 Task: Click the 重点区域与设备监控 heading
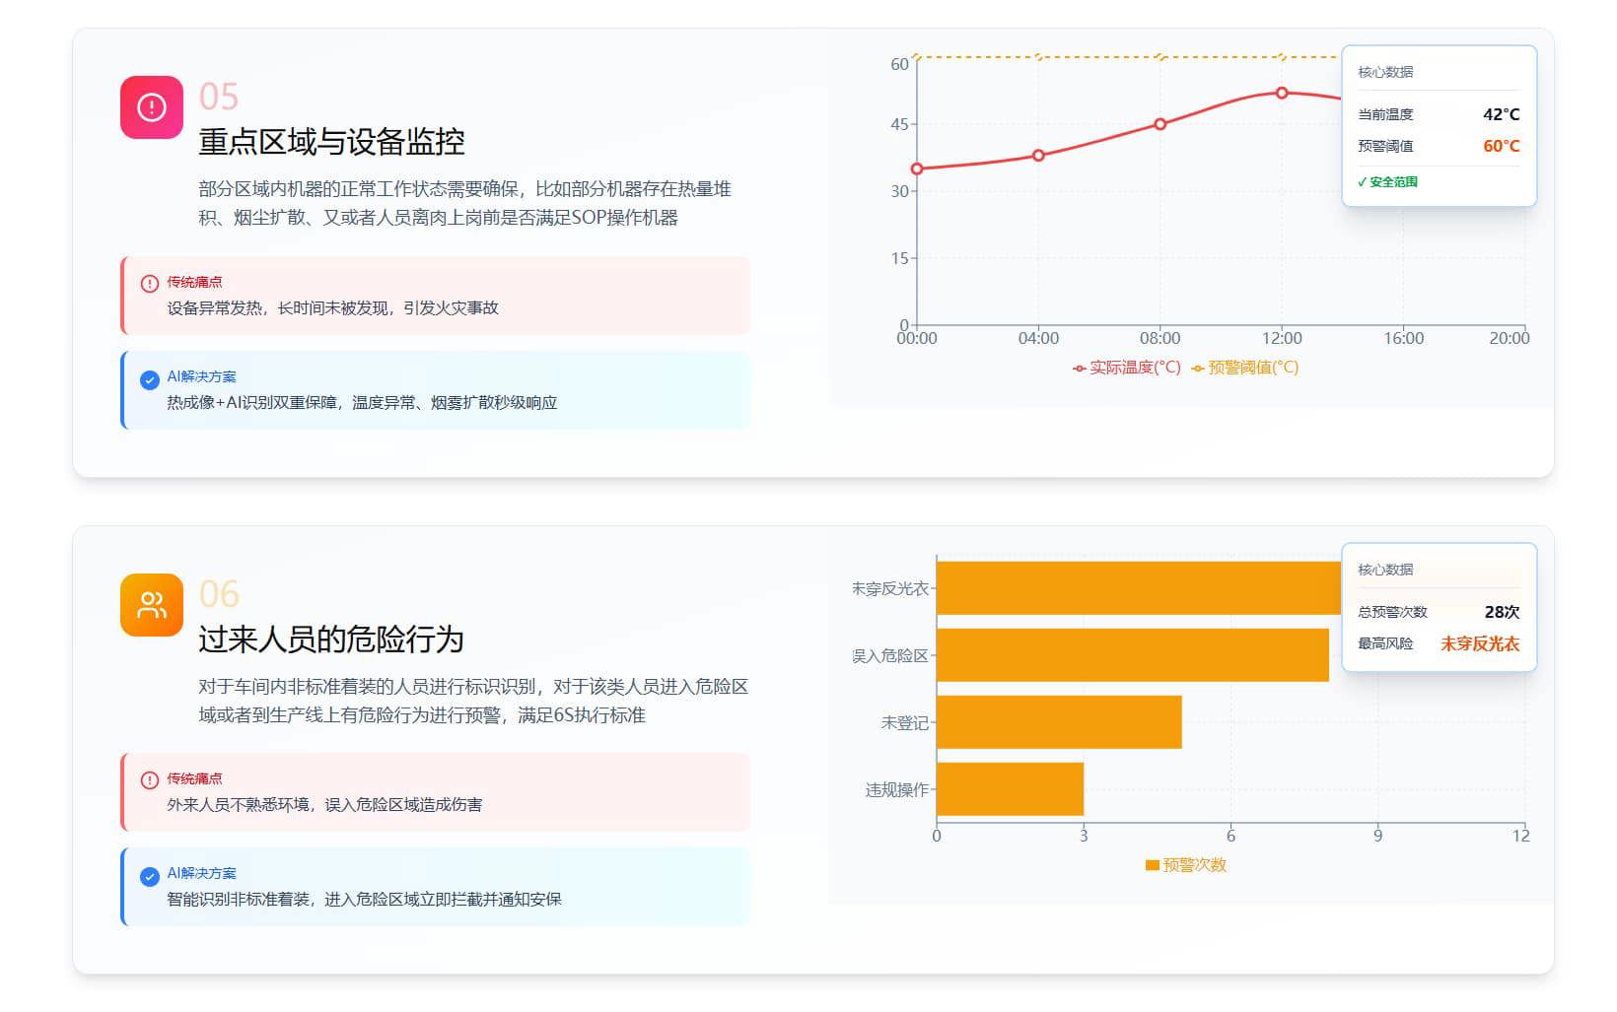[331, 142]
